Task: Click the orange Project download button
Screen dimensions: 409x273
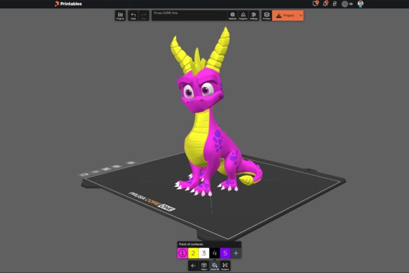Action: click(285, 15)
